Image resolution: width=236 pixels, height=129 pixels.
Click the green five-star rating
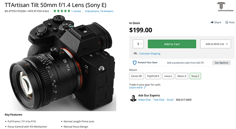[62, 11]
